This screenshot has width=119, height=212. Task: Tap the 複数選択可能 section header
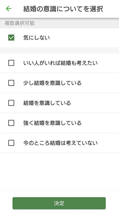coord(20,23)
